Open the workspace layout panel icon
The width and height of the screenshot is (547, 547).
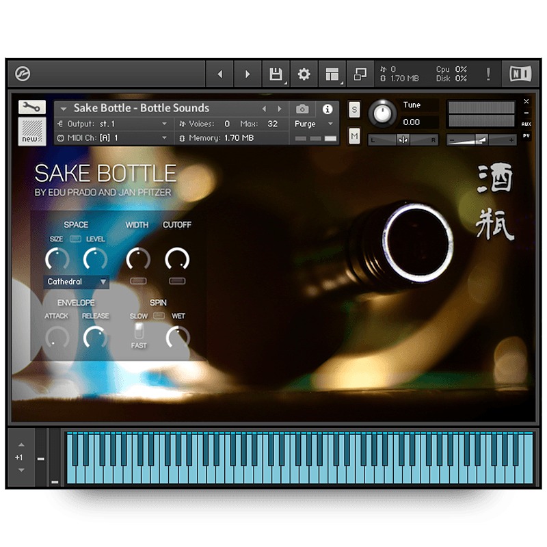tap(332, 74)
